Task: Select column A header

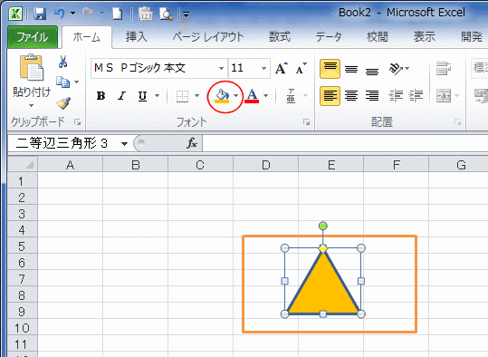Action: [70, 164]
